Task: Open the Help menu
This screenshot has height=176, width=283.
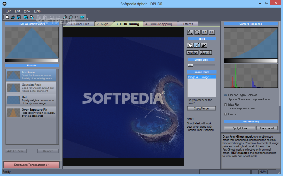Action: (x=37, y=11)
